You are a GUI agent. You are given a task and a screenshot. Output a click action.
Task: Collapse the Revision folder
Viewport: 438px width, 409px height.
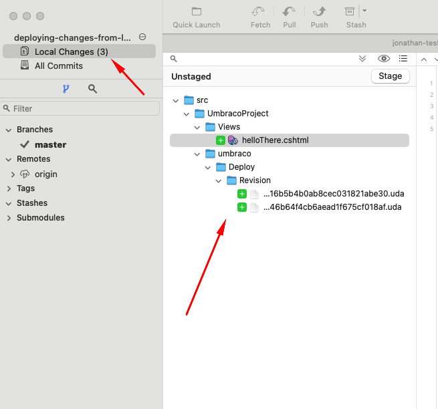[219, 181]
